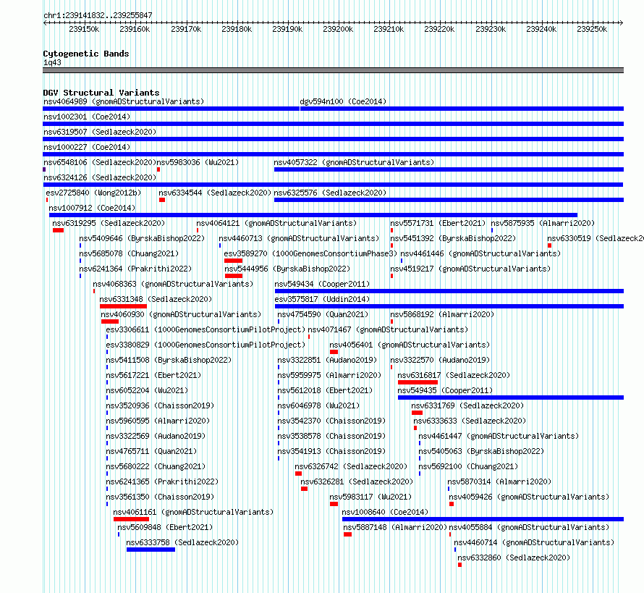Select esv3306611 1000Genomes pilot label
Image resolution: width=644 pixels, height=593 pixels.
click(x=206, y=329)
